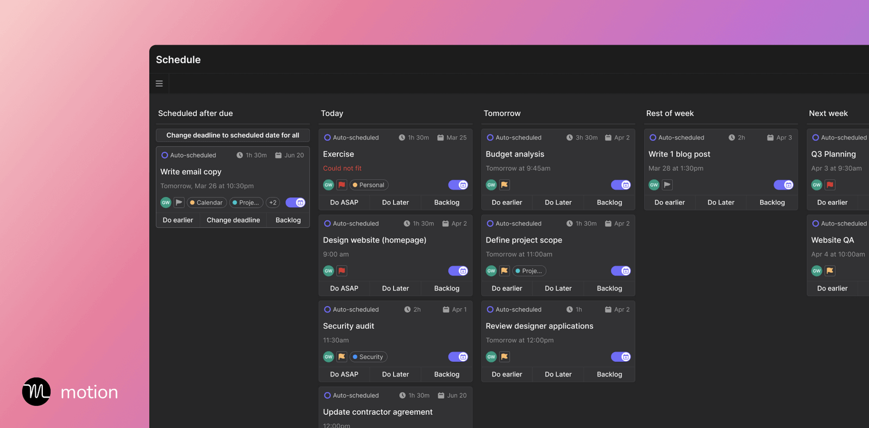Screen dimensions: 869x428
Task: Select Backlog on Review designer applications
Action: click(609, 374)
